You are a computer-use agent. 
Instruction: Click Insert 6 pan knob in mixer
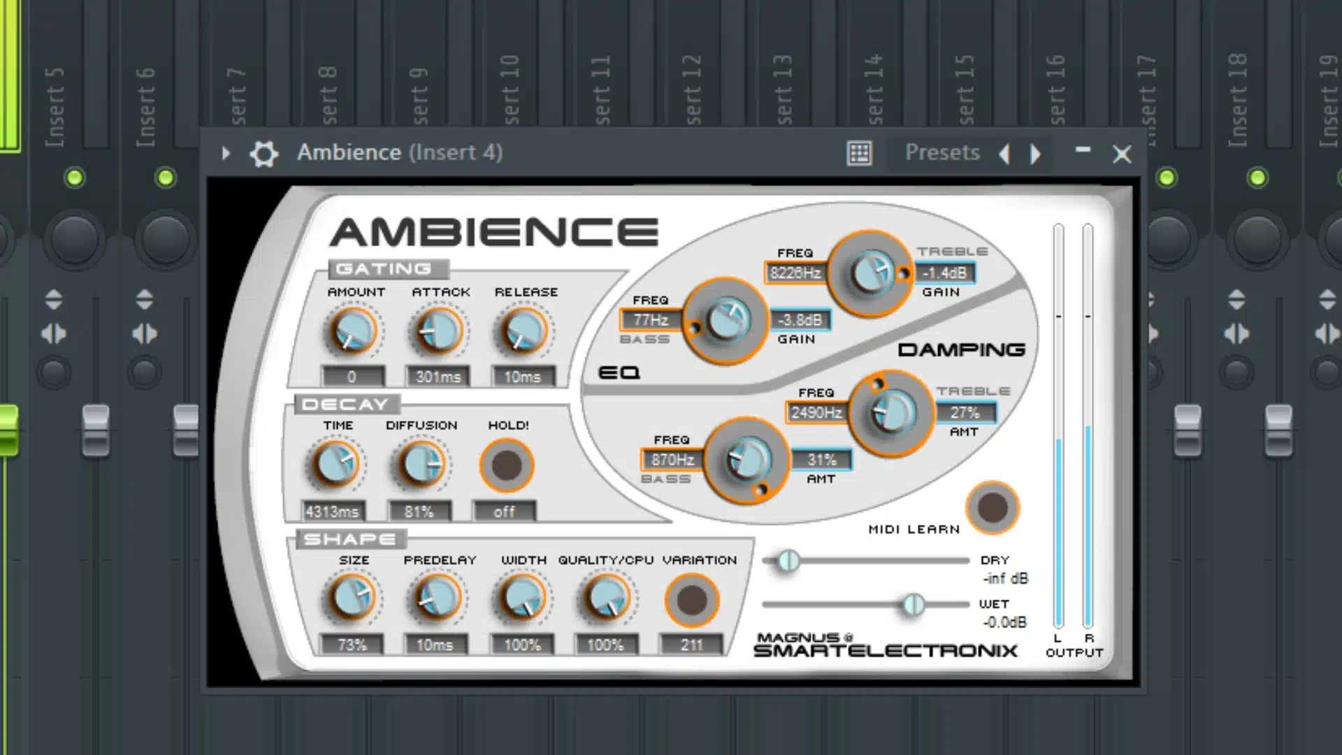click(165, 238)
